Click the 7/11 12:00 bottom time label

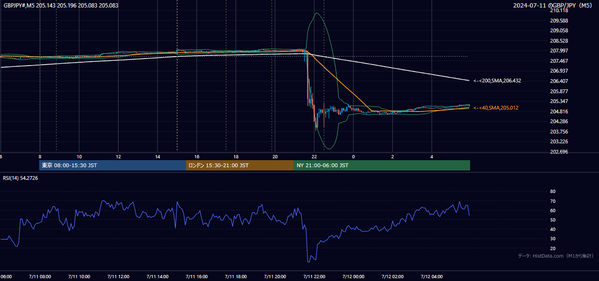119,277
